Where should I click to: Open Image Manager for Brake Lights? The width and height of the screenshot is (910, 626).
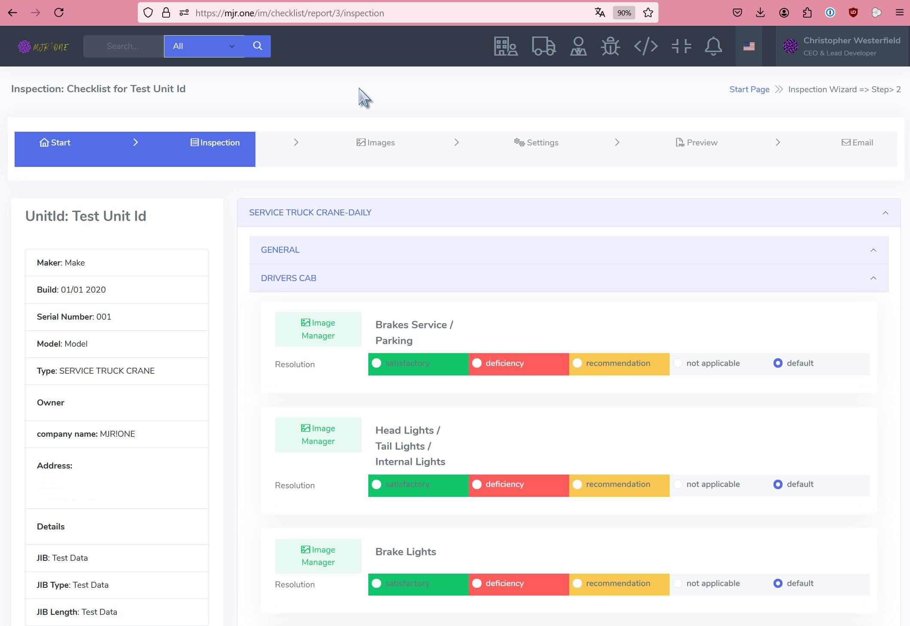(x=318, y=556)
